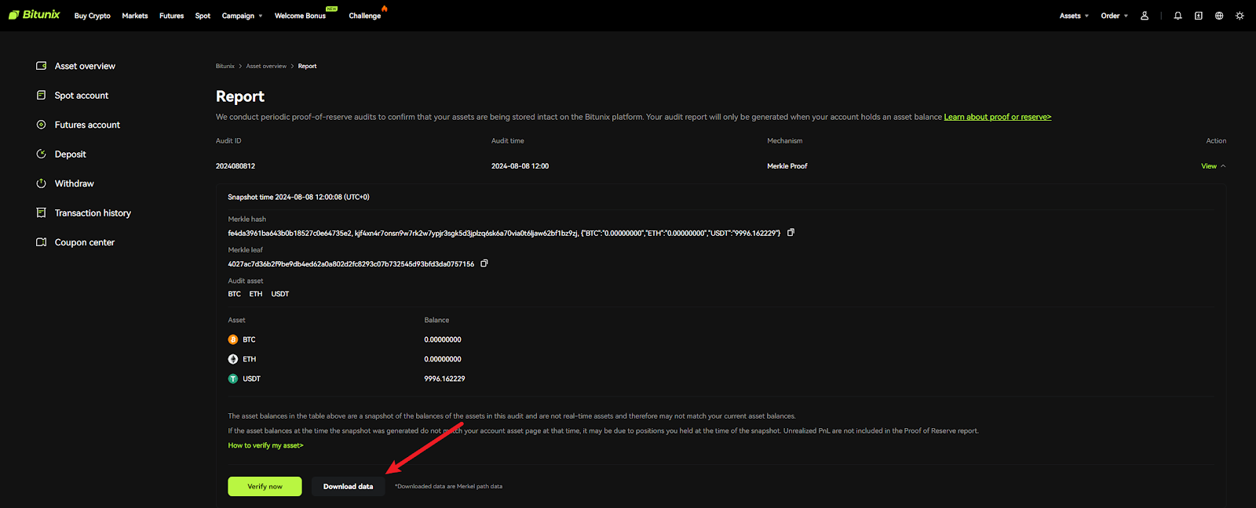The image size is (1256, 508).
Task: Click the USDT balance 9996.162229
Action: 444,379
